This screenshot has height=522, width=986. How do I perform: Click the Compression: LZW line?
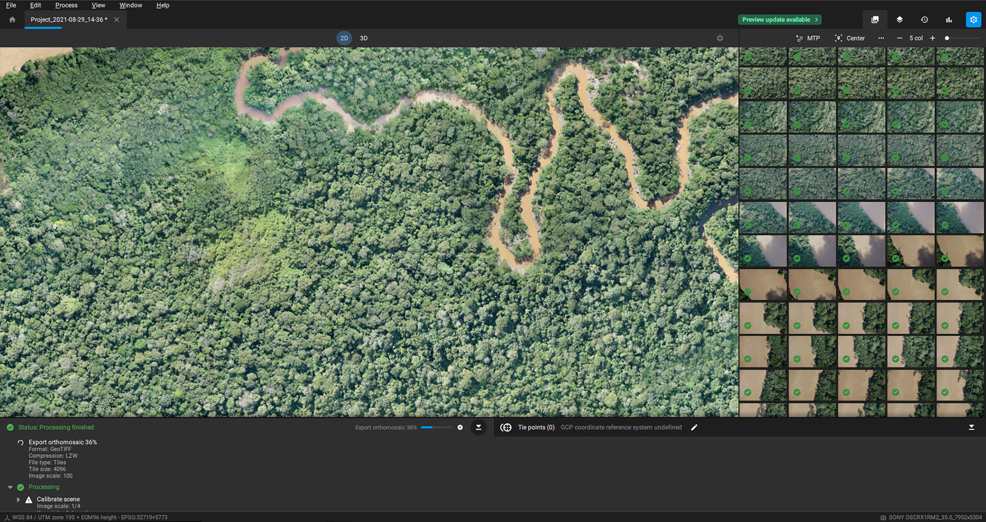[53, 456]
